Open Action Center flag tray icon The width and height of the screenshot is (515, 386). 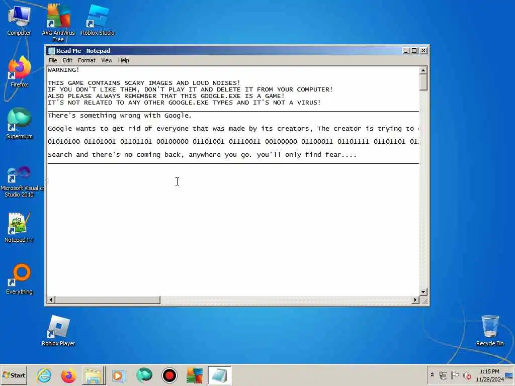click(x=455, y=375)
